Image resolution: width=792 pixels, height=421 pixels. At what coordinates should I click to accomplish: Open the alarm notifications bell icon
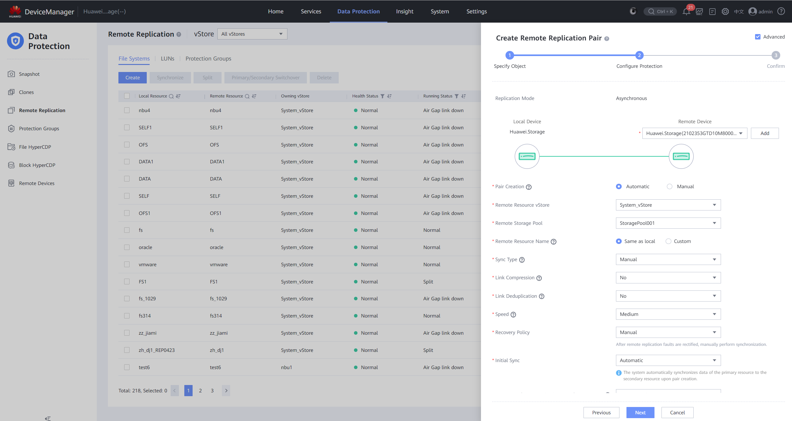pos(686,12)
